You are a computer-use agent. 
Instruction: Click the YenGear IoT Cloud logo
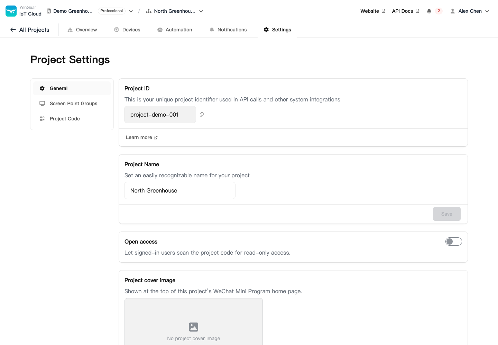tap(11, 11)
